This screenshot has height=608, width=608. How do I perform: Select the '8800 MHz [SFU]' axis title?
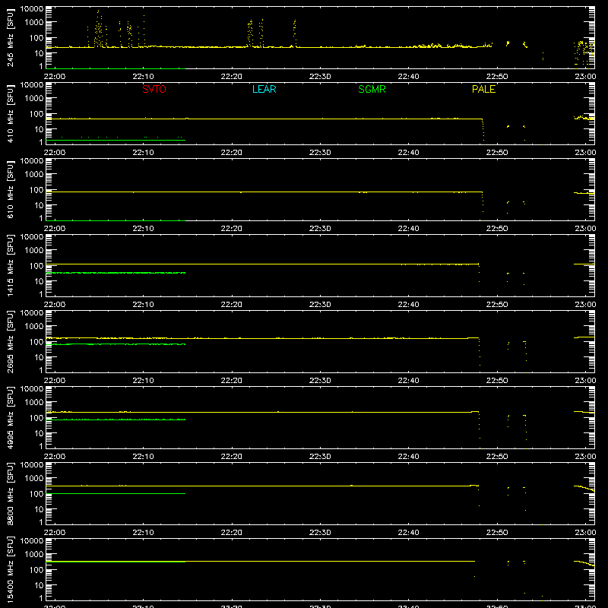(11, 493)
